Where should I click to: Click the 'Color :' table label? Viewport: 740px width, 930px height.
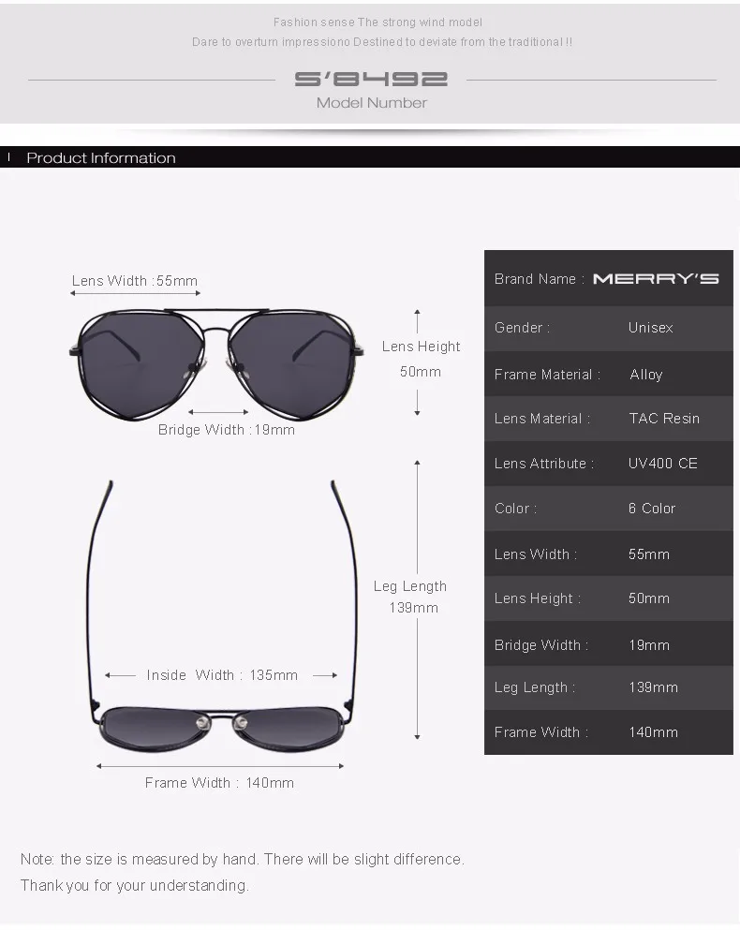tap(516, 509)
